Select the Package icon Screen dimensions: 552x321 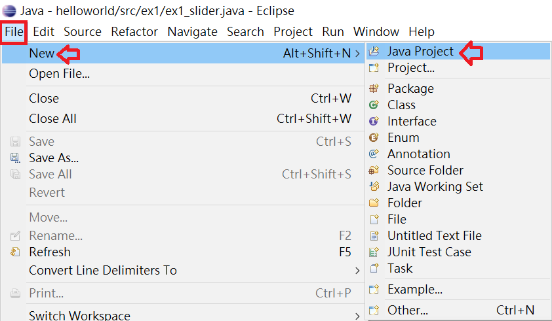coord(374,88)
